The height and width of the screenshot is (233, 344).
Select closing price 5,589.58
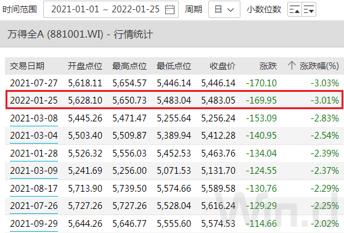click(218, 189)
